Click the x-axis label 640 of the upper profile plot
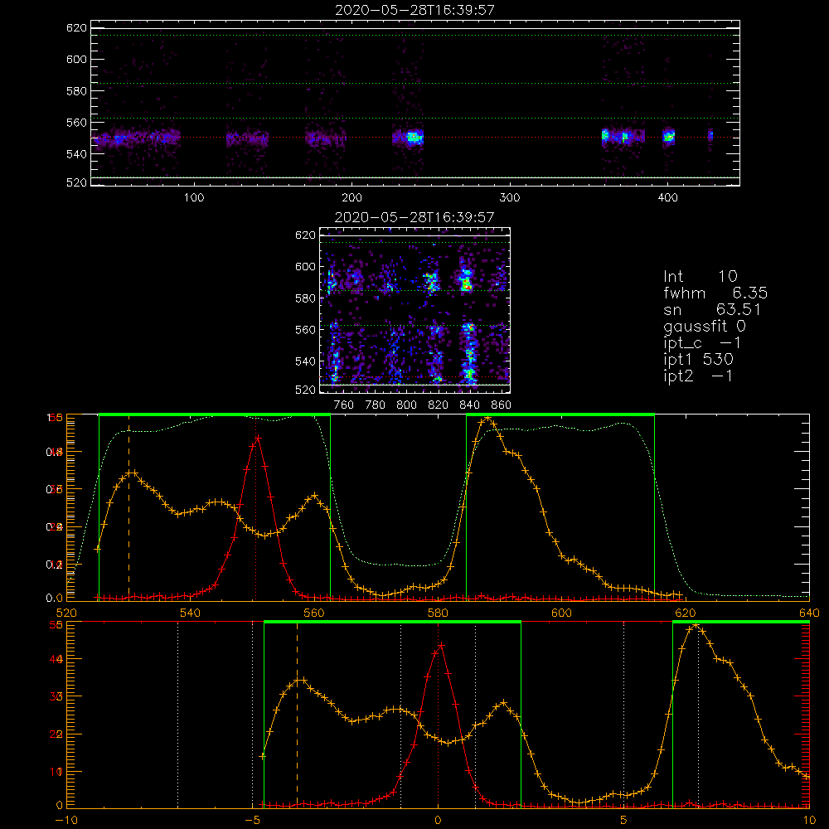 [x=809, y=613]
